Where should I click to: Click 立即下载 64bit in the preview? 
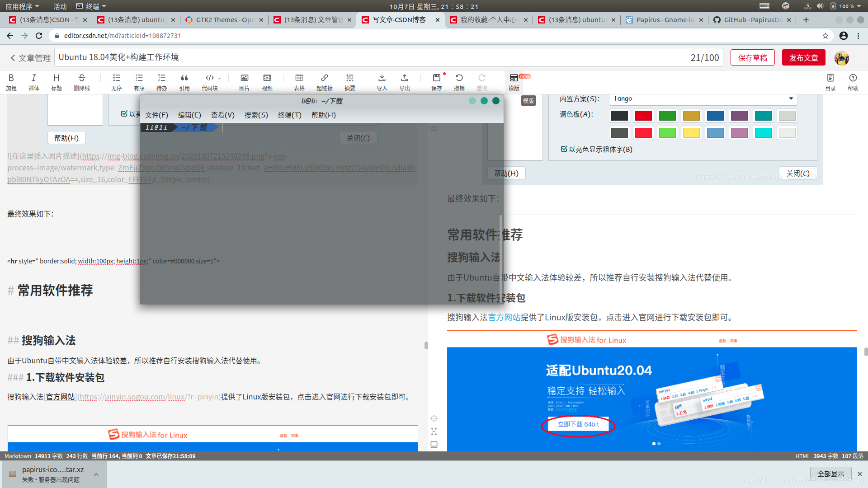[578, 424]
